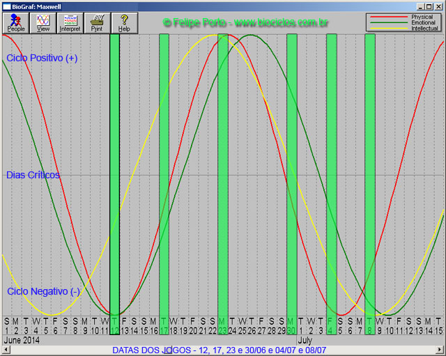Maximize the BioGraf window
Image resolution: width=446 pixels, height=356 pixels.
pyautogui.click(x=429, y=6)
